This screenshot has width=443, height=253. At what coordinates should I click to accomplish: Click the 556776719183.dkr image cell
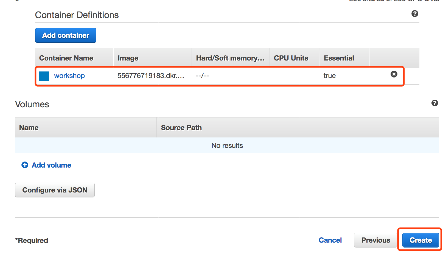pos(151,76)
